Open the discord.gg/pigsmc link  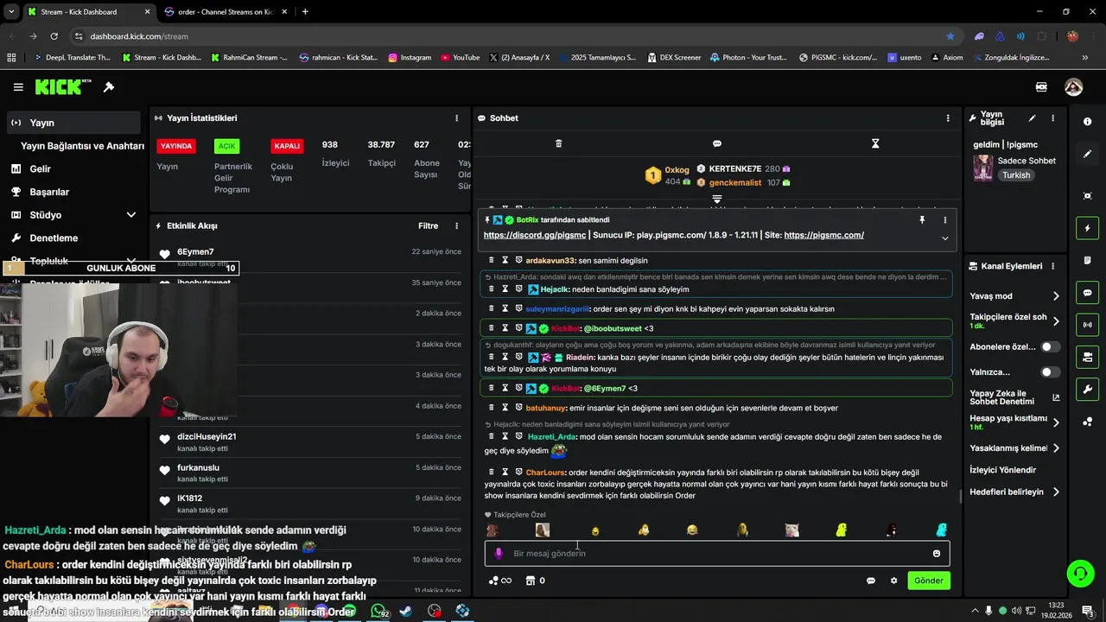coord(535,235)
